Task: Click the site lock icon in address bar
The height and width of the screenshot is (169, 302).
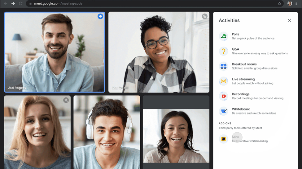Action: click(30, 3)
